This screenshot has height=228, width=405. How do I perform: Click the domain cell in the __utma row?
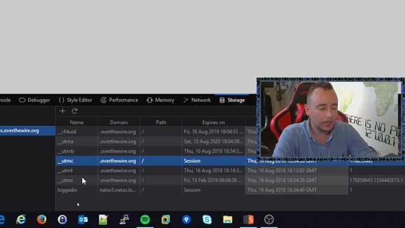(119, 141)
